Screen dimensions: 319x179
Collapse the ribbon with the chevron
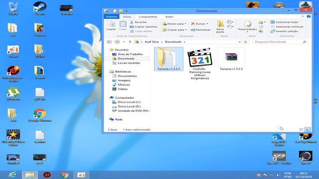pyautogui.click(x=303, y=16)
